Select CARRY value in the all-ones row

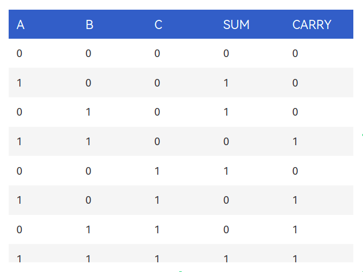click(295, 259)
